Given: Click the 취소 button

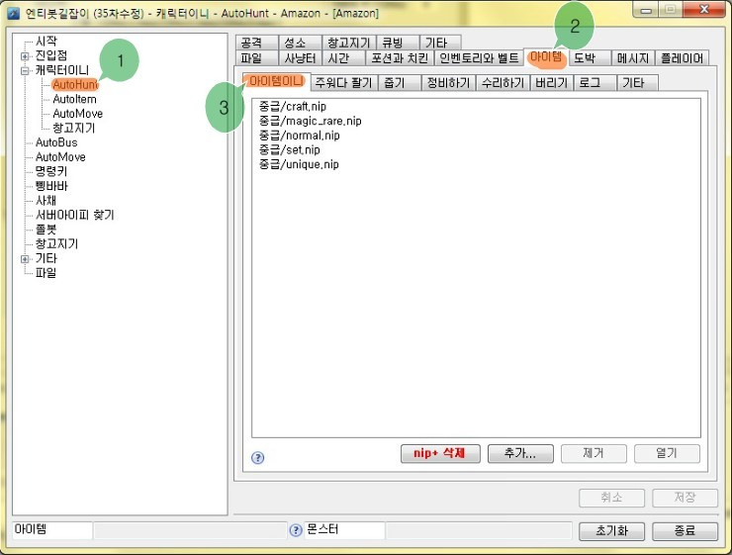Looking at the screenshot, I should [x=611, y=498].
